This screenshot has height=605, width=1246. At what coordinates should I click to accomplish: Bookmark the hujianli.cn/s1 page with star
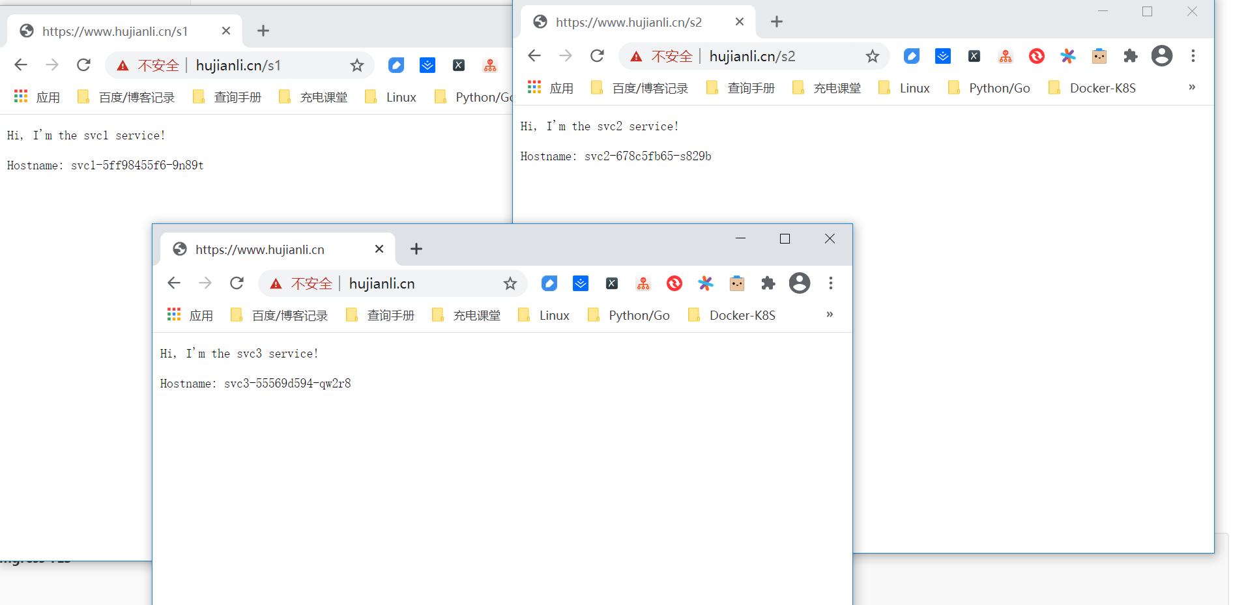[x=356, y=65]
